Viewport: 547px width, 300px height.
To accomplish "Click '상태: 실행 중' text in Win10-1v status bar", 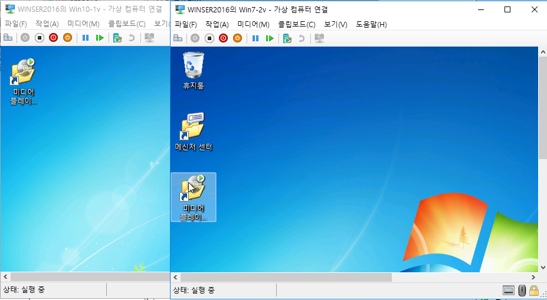I will [x=24, y=289].
